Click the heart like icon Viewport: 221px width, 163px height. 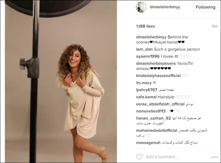pos(139,157)
